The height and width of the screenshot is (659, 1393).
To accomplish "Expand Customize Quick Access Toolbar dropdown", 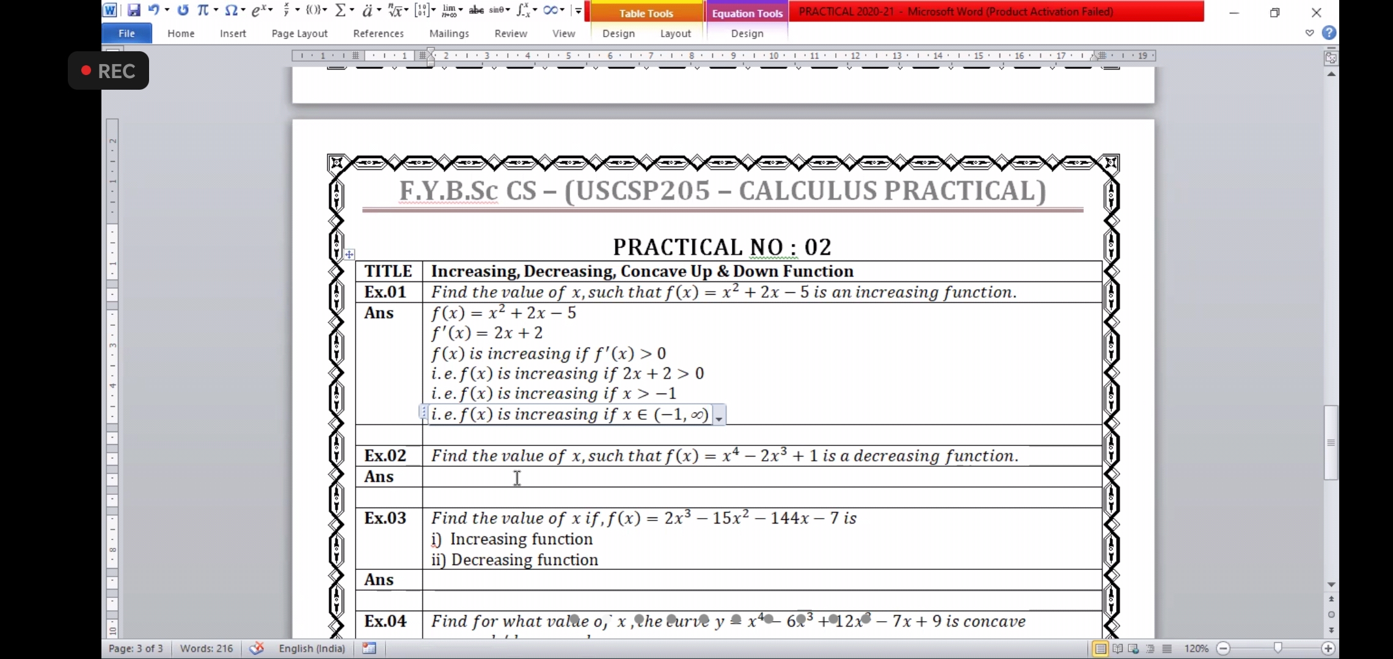I will [578, 10].
